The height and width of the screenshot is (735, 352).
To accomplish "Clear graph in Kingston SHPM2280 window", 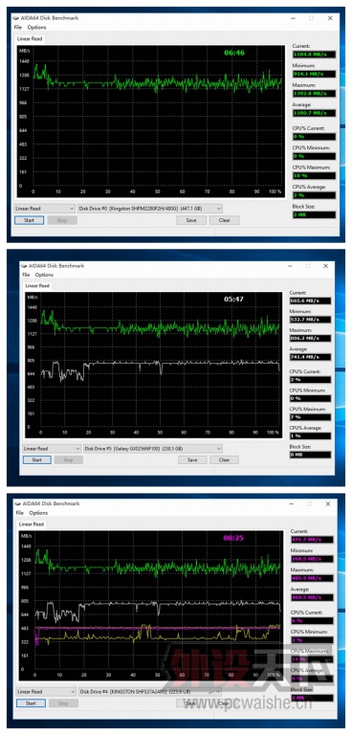I will pyautogui.click(x=225, y=220).
